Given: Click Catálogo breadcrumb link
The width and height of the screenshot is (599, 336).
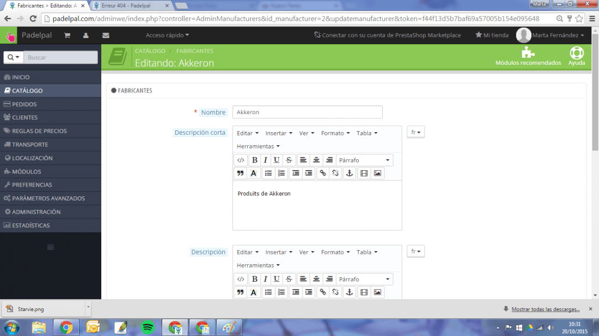Looking at the screenshot, I should point(150,51).
